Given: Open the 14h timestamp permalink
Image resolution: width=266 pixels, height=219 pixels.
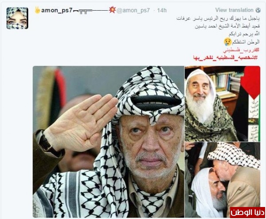Looking at the screenshot, I should [x=162, y=11].
